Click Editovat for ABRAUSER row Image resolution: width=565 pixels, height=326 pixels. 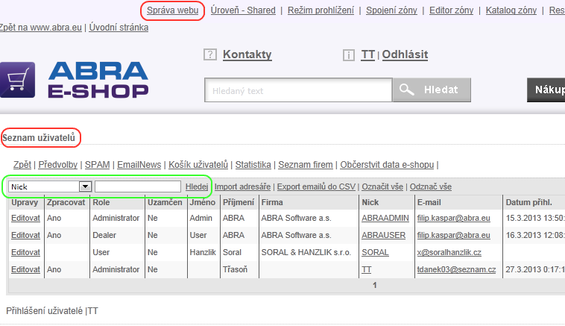click(x=25, y=235)
